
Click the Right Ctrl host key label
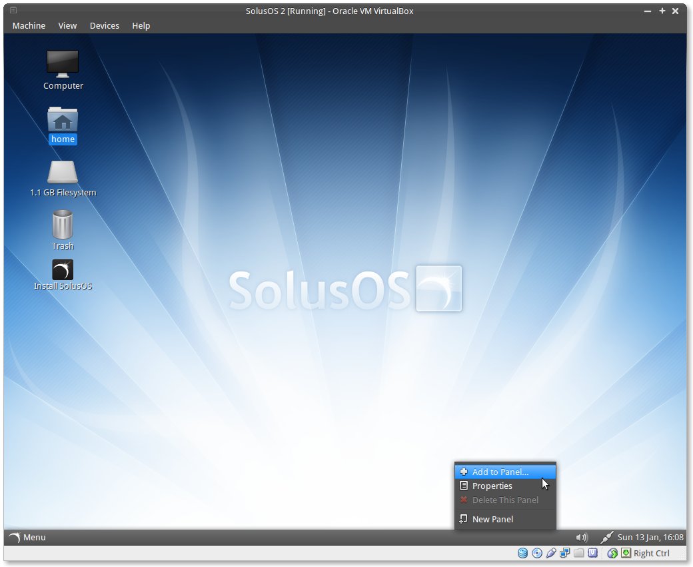tap(652, 553)
